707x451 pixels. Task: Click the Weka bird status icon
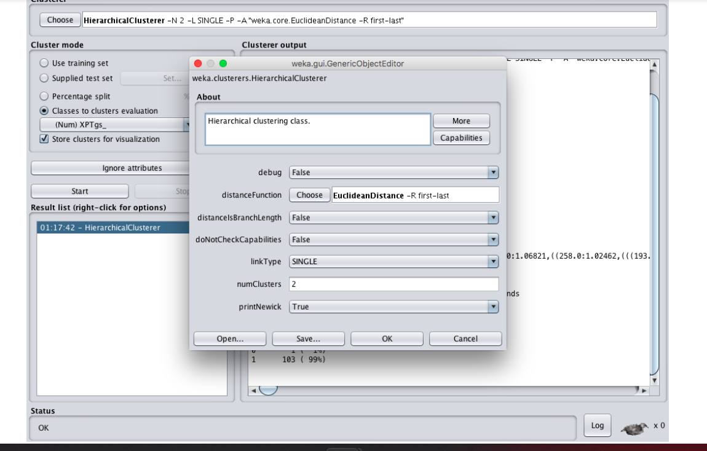634,428
